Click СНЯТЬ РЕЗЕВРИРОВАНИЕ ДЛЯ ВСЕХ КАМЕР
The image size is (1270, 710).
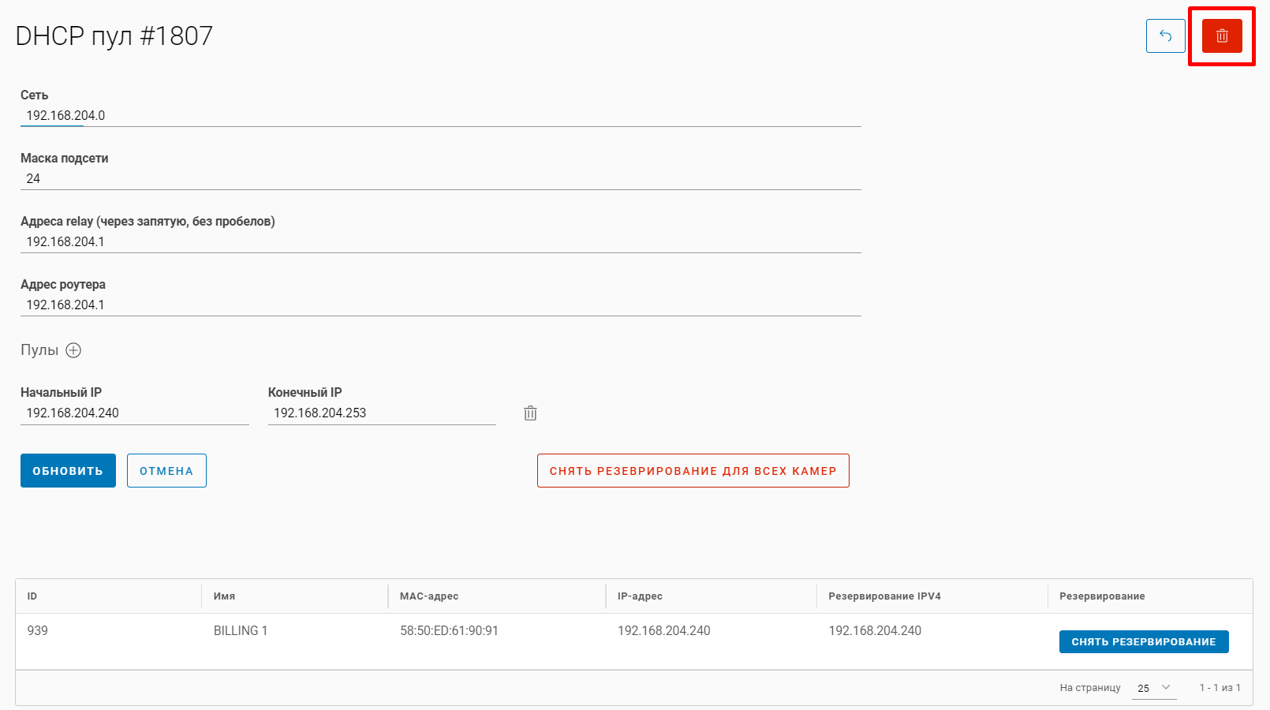(693, 471)
